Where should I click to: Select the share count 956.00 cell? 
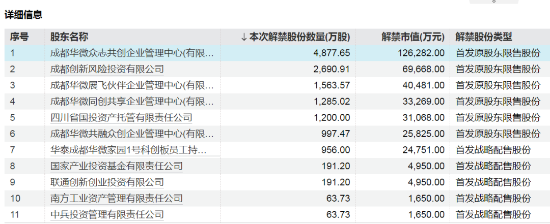[x=336, y=150]
